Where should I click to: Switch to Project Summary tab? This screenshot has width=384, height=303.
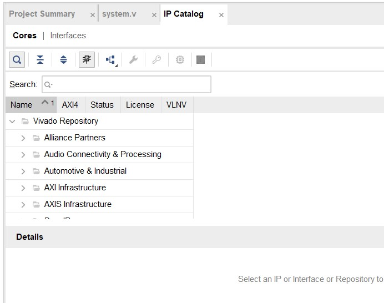42,14
